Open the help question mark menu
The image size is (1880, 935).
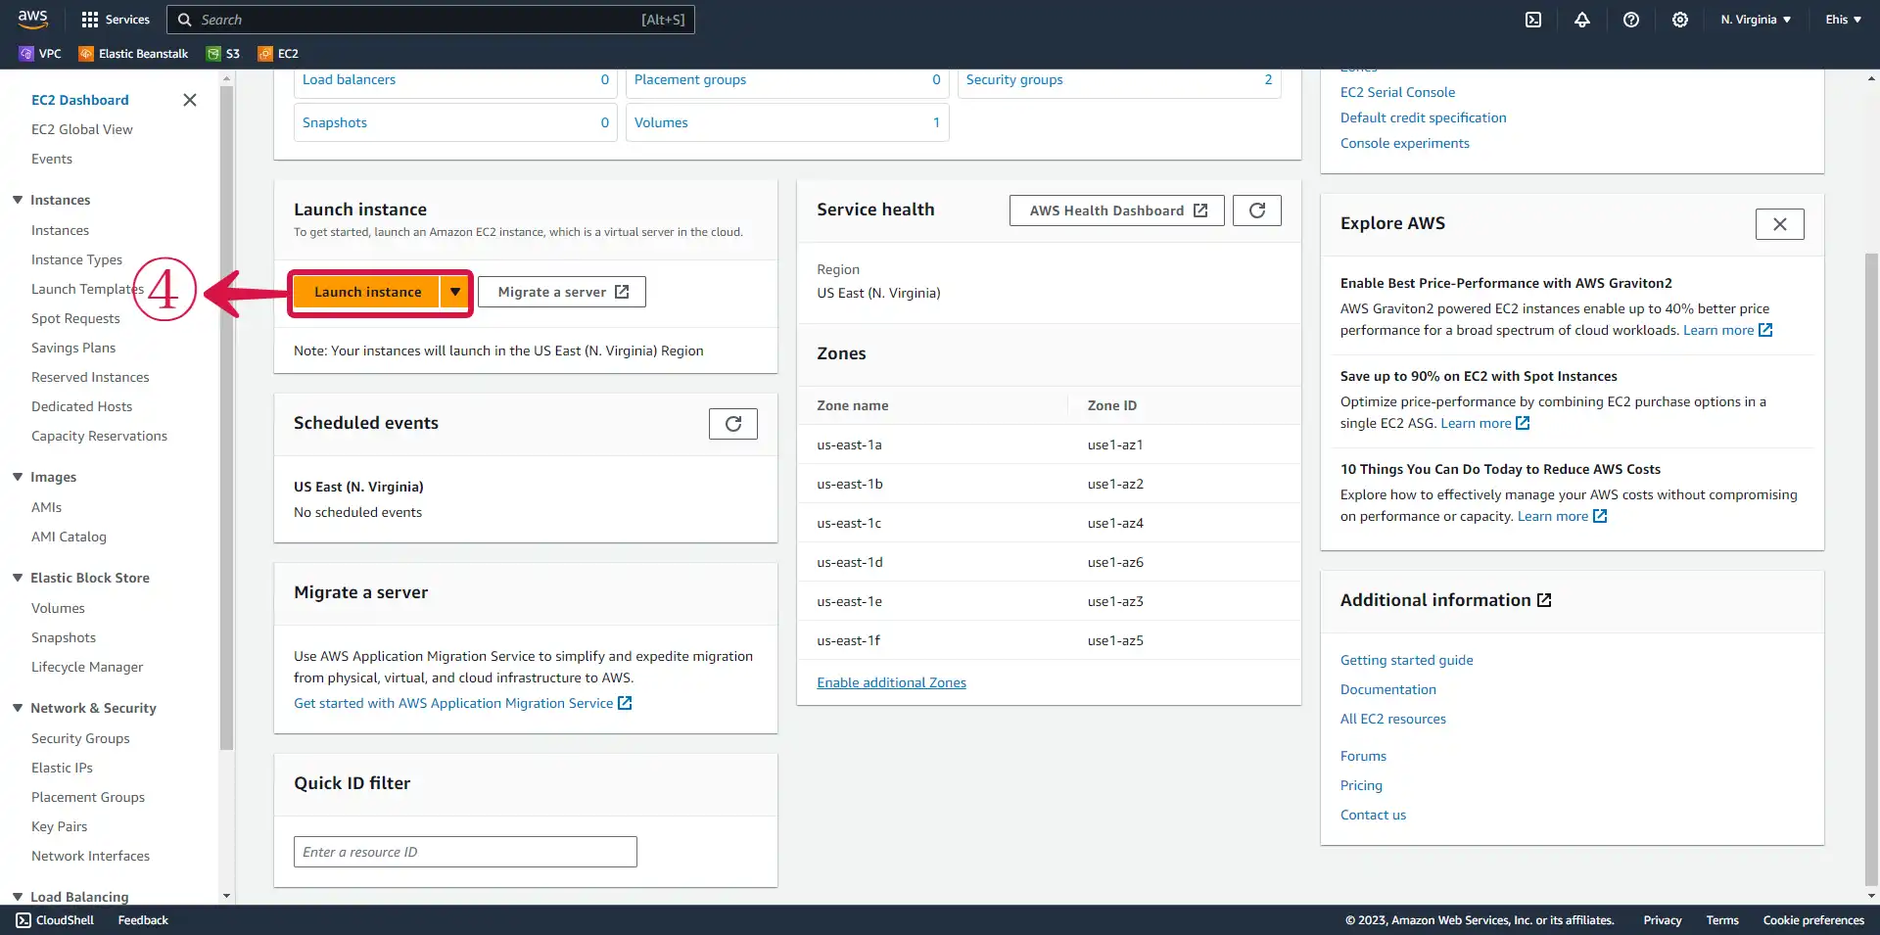coord(1631,20)
